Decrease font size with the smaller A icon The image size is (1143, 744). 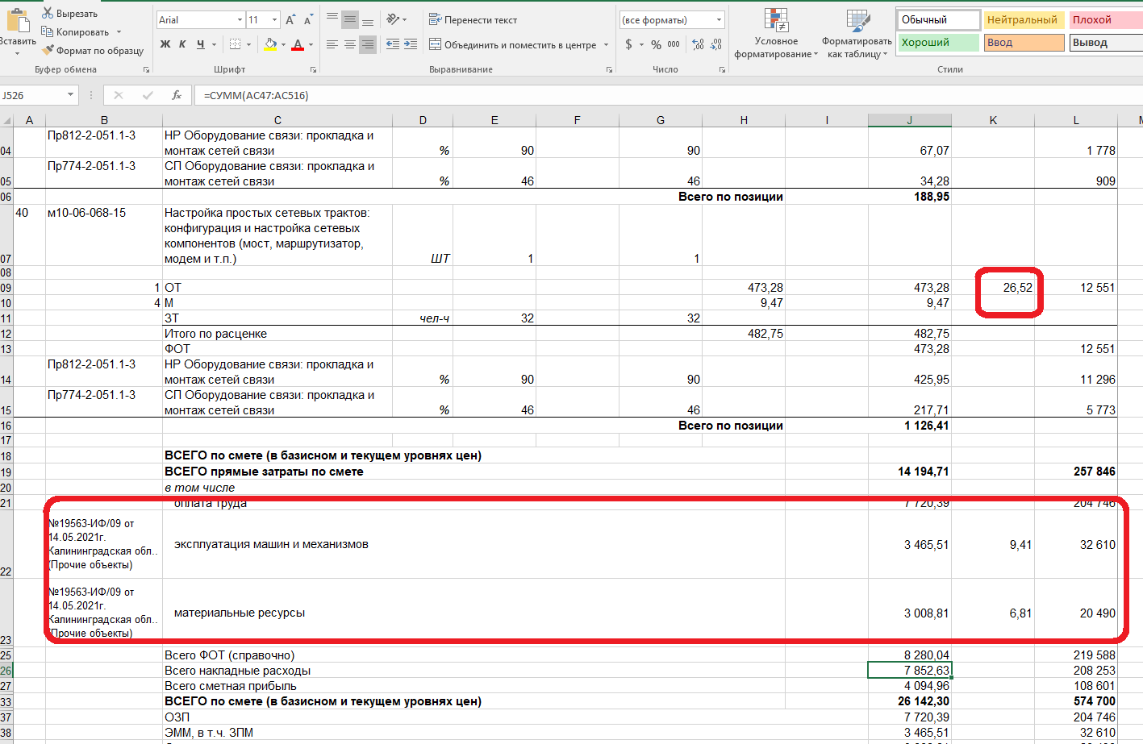click(308, 19)
